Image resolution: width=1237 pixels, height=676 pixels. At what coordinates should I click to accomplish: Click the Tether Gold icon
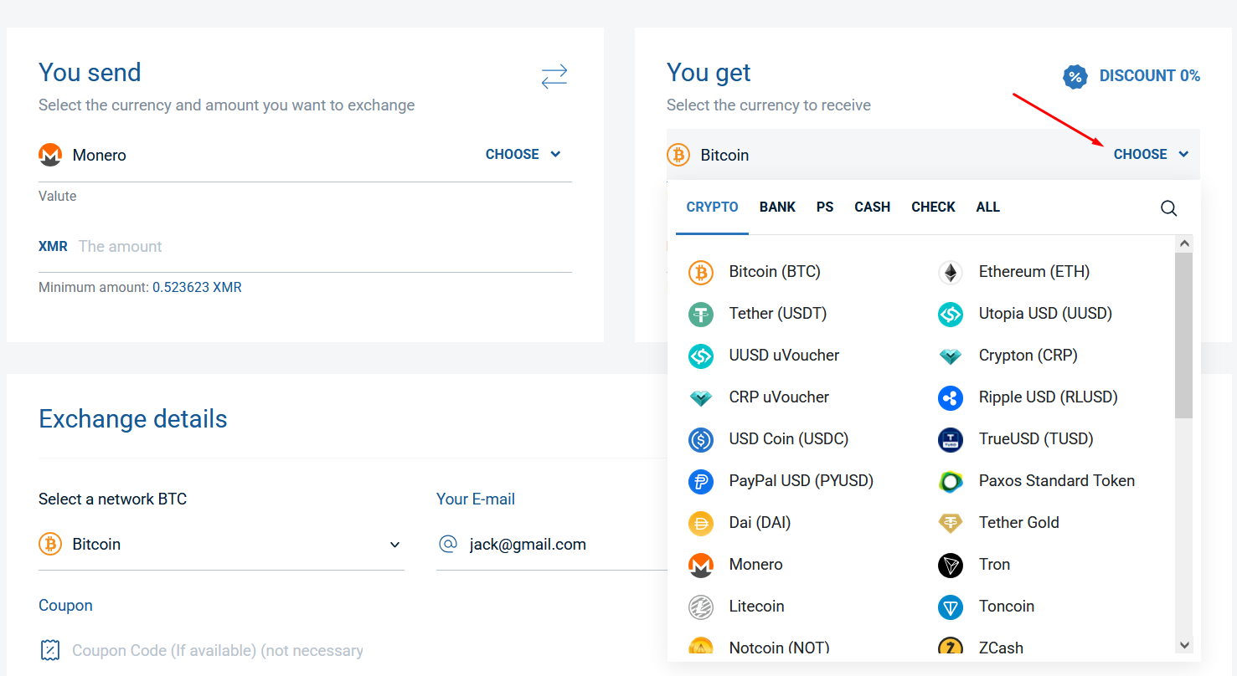tap(950, 523)
